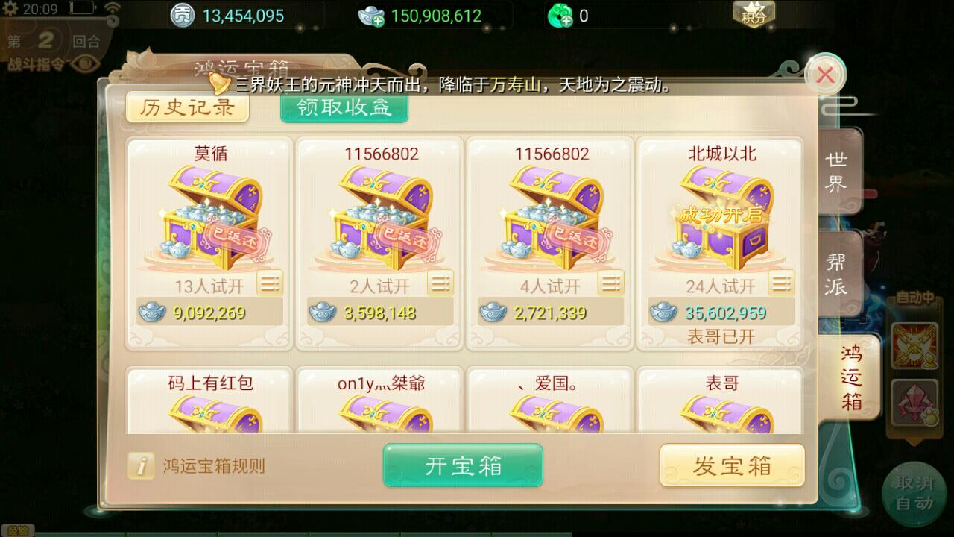Tap the pink crystal skill icon

[914, 403]
